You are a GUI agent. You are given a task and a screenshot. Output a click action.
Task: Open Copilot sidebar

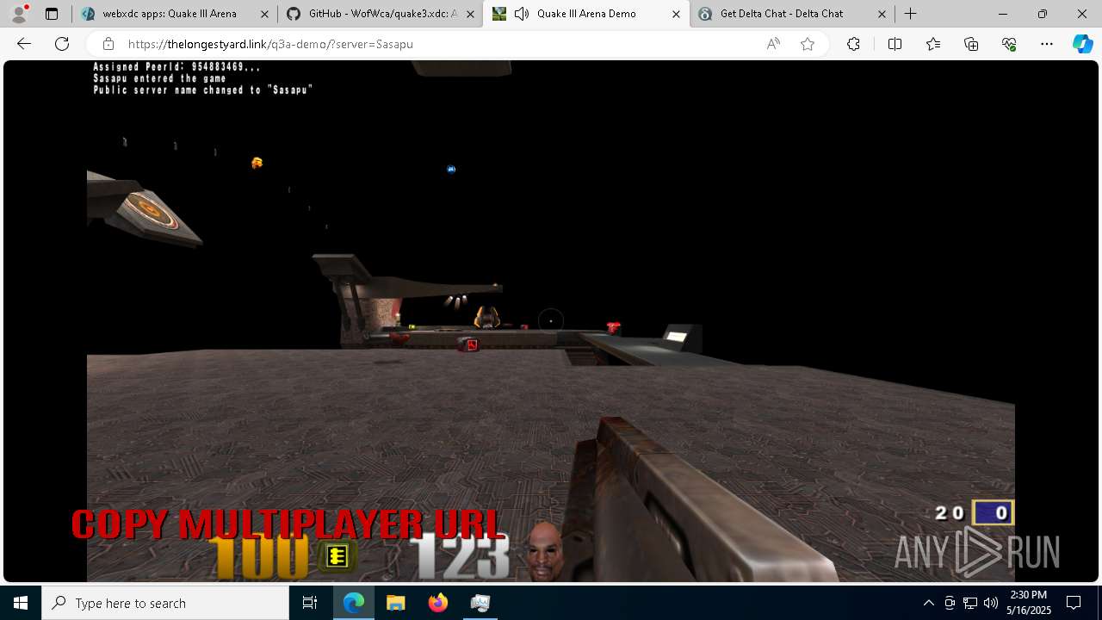(1082, 44)
